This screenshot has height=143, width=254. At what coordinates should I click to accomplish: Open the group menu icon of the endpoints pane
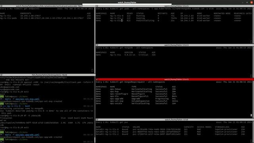coord(1,6)
